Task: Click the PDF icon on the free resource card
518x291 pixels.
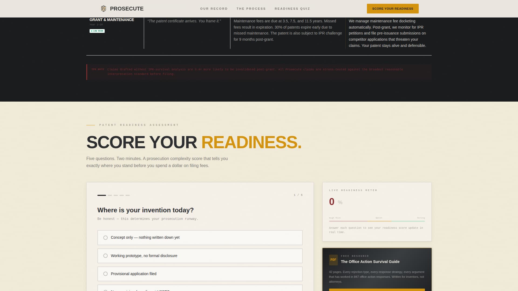Action: pos(333,259)
